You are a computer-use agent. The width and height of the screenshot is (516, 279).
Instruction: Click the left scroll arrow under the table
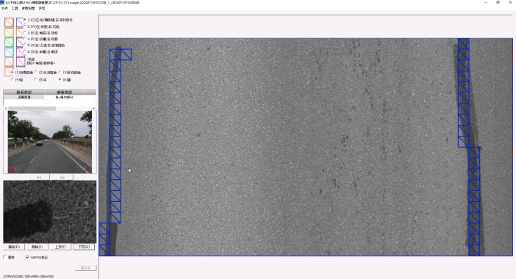tap(6, 108)
